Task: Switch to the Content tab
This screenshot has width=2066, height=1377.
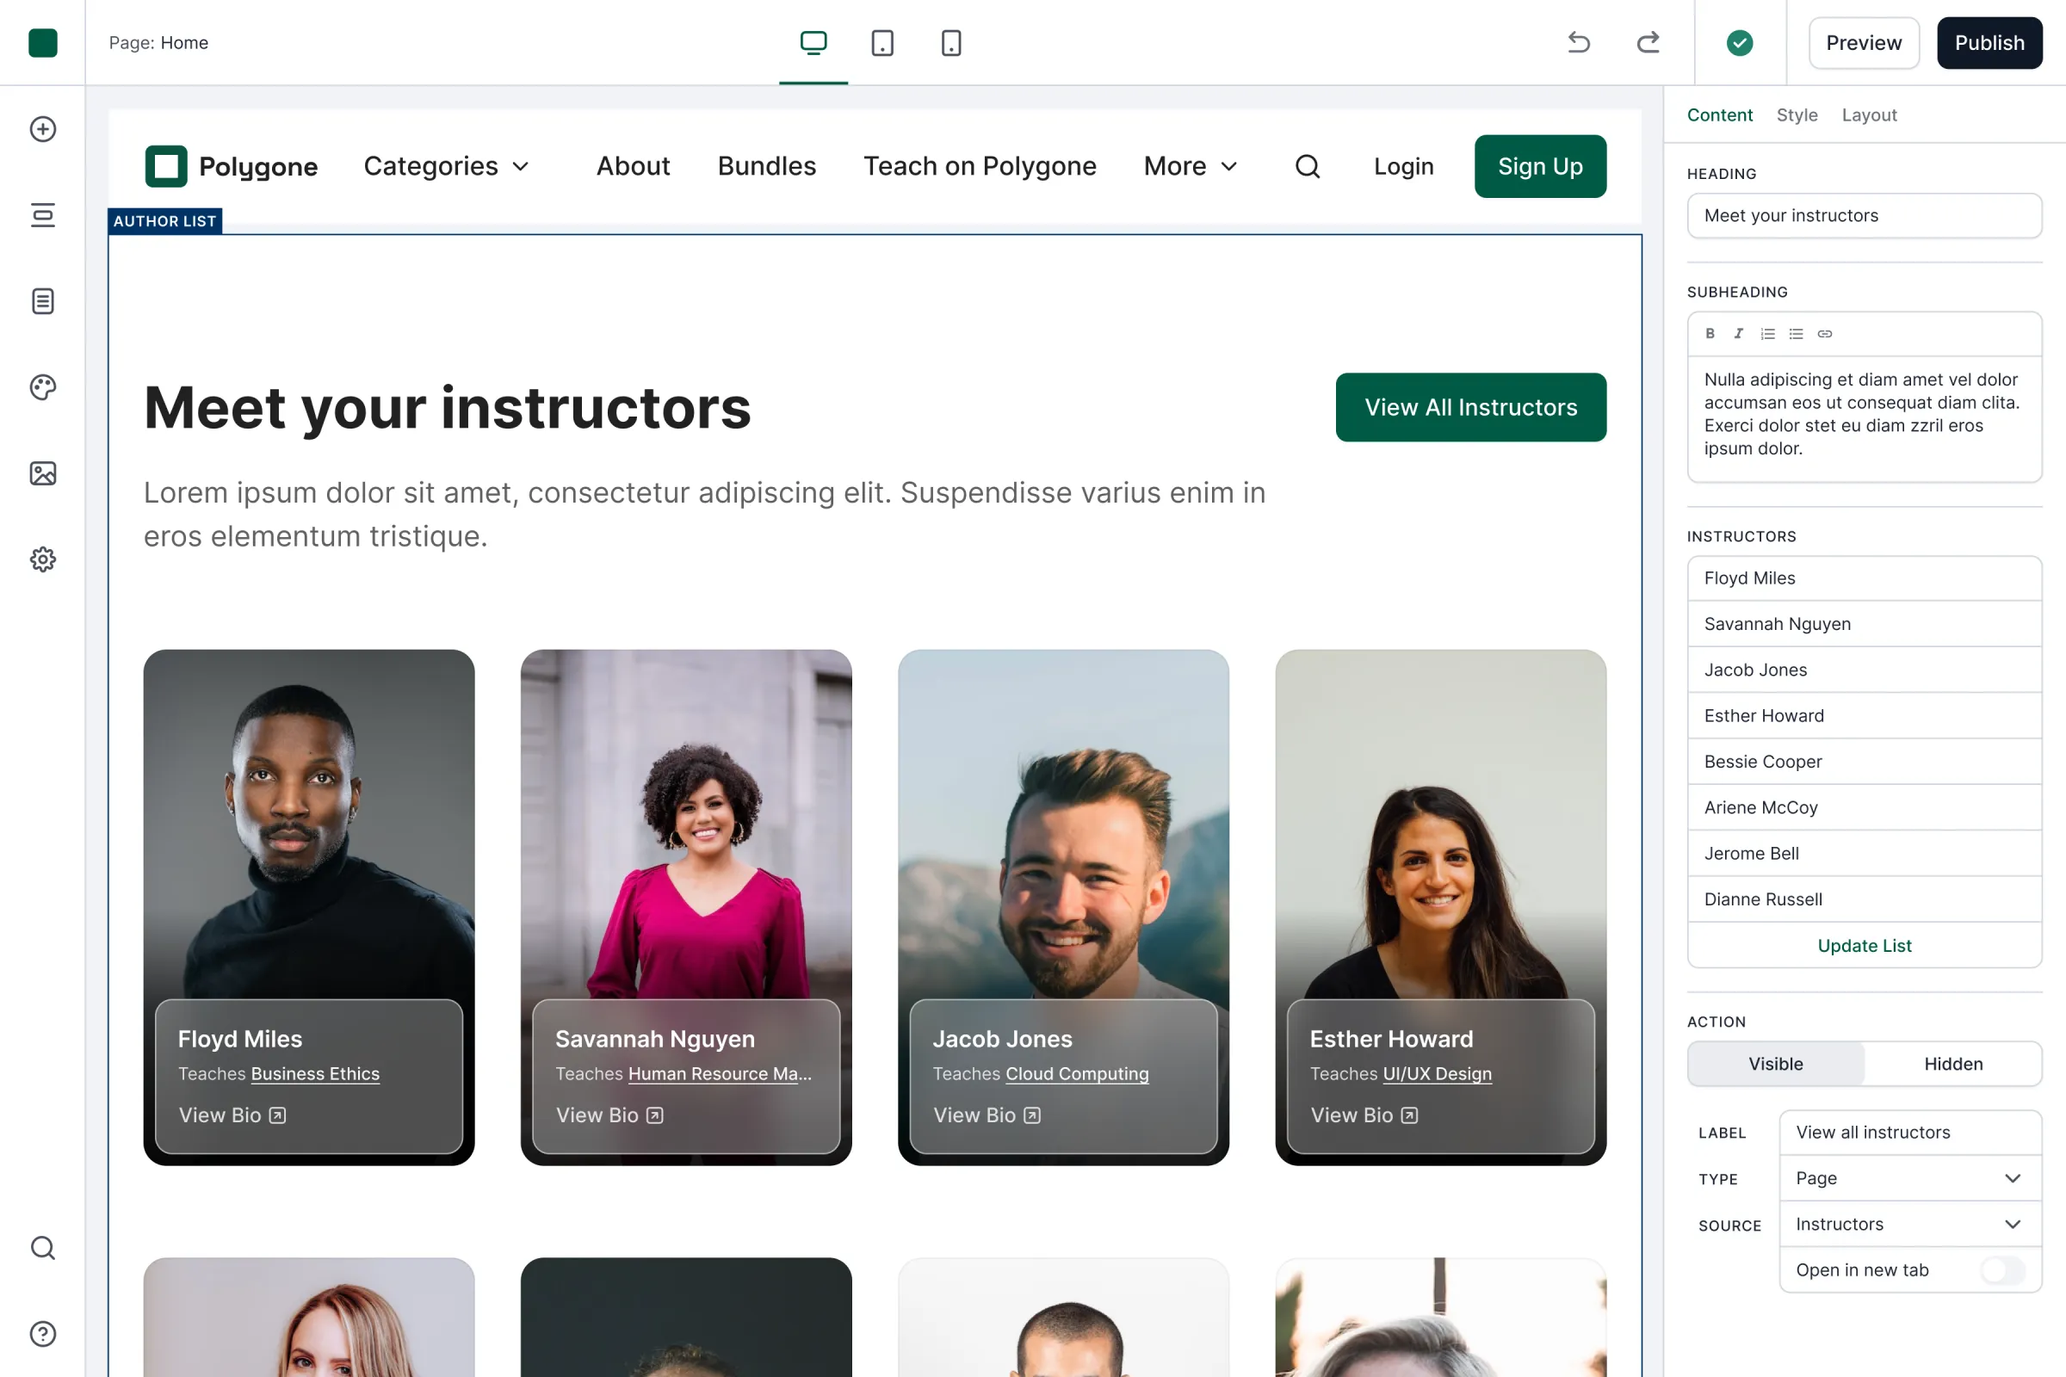Action: tap(1719, 115)
